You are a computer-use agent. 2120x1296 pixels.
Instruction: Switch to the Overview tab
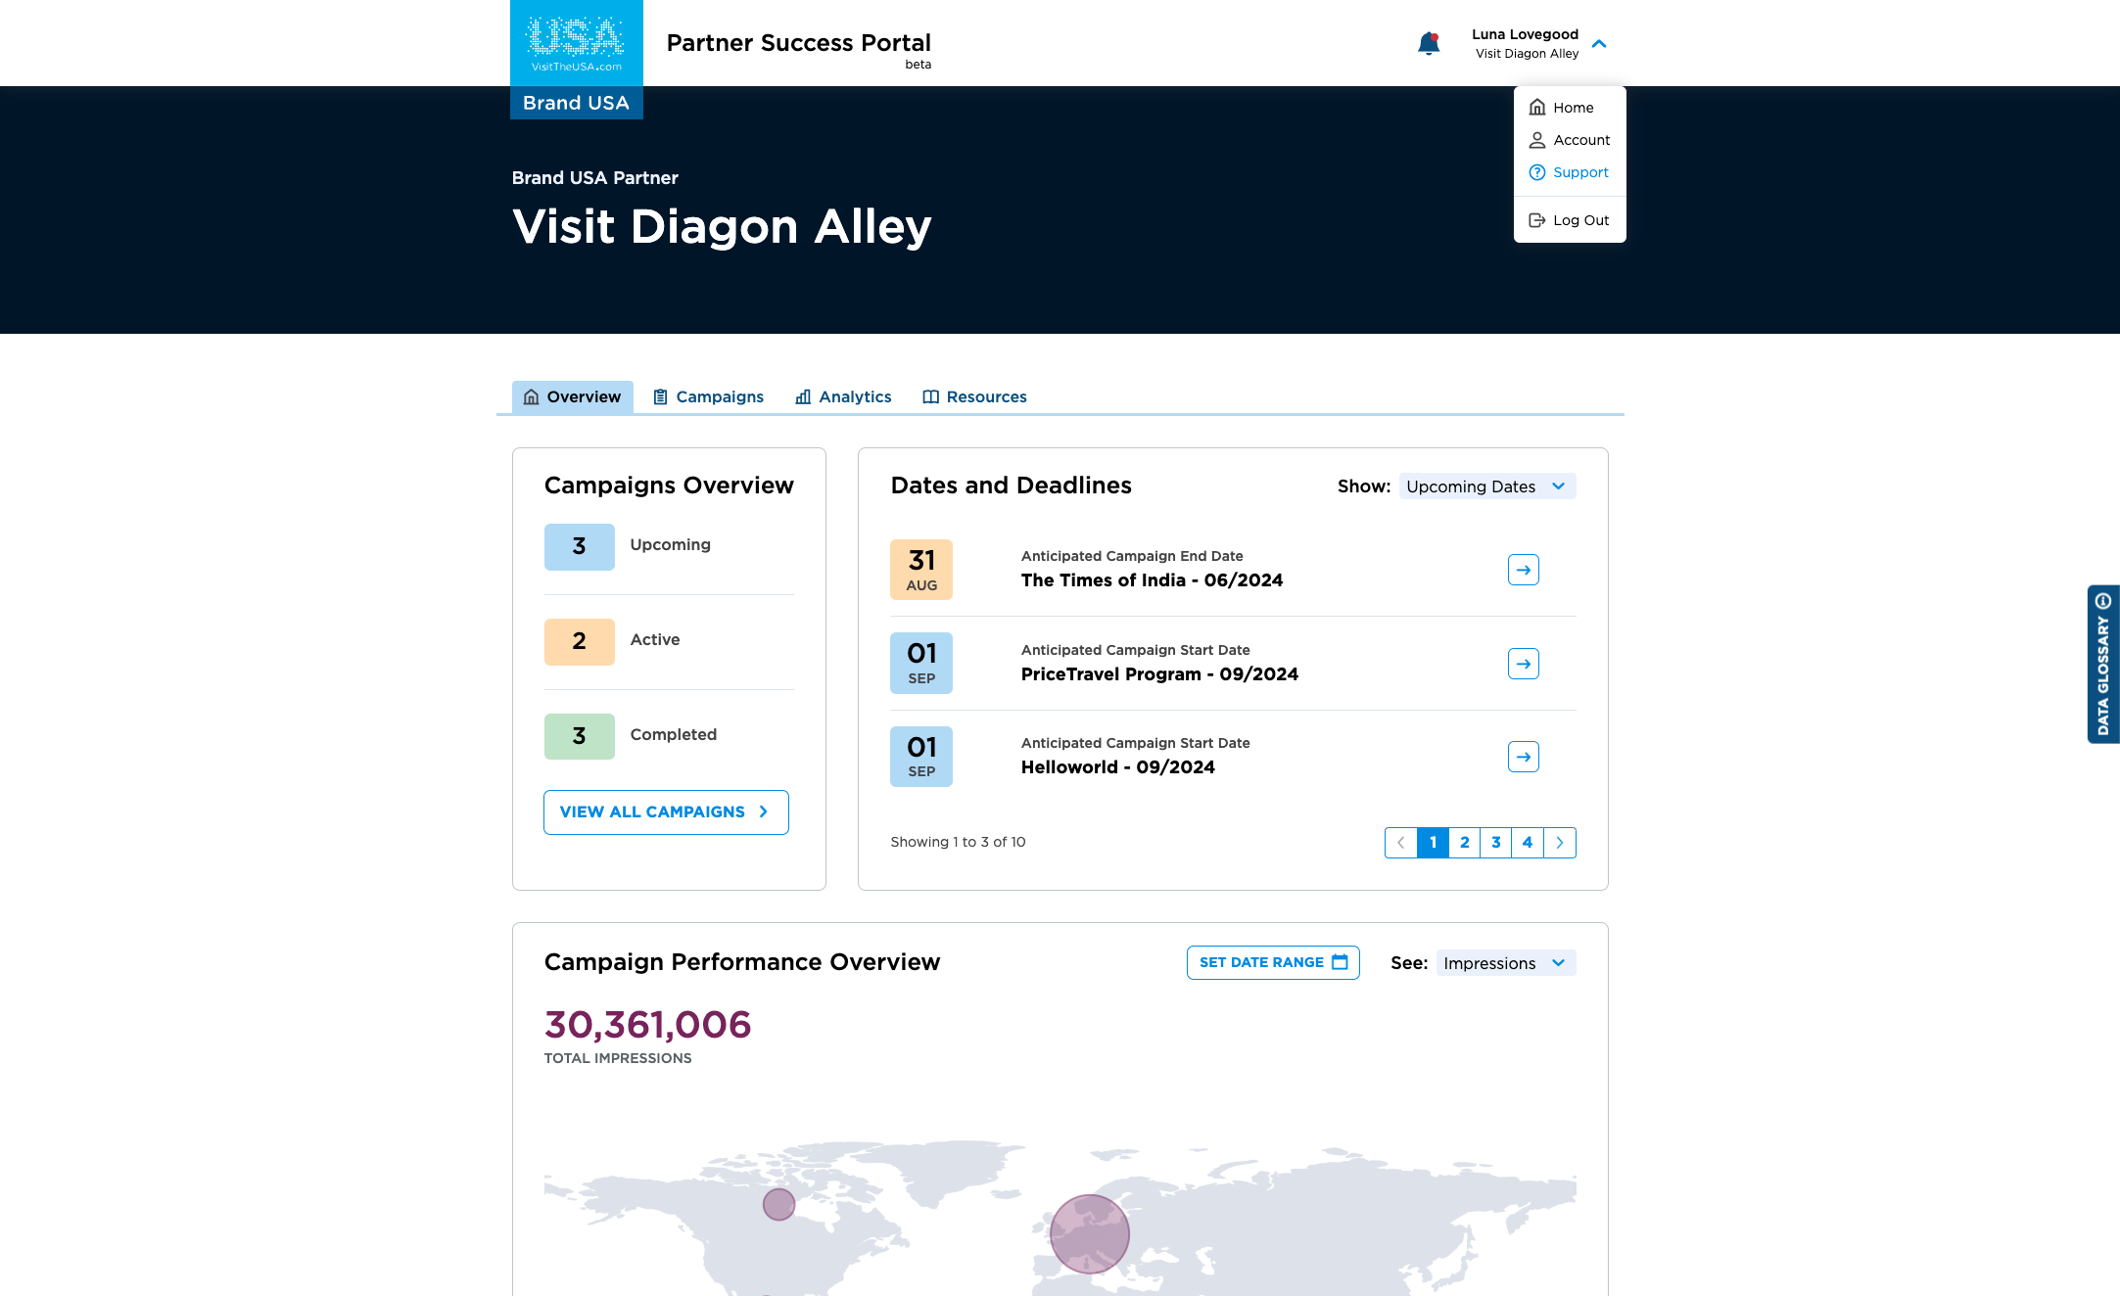click(573, 396)
